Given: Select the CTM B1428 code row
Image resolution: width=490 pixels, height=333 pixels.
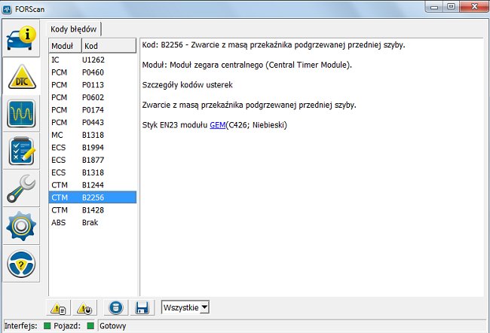Looking at the screenshot, I should [92, 210].
